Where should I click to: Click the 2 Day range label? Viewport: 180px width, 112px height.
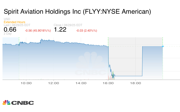coord(7,34)
